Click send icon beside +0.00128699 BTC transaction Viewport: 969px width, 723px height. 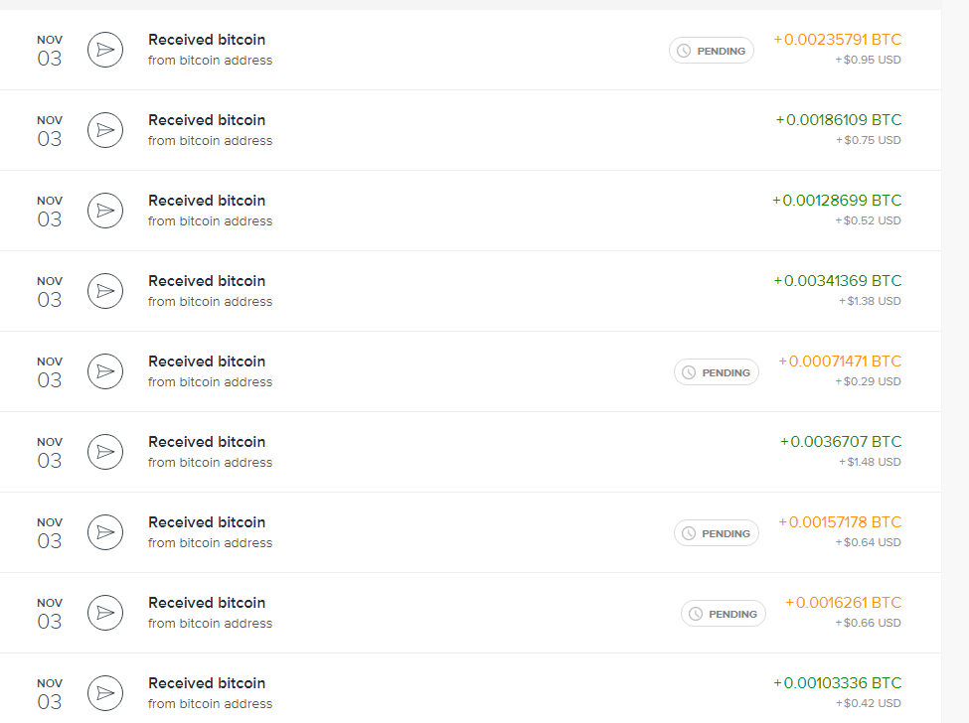tap(105, 211)
